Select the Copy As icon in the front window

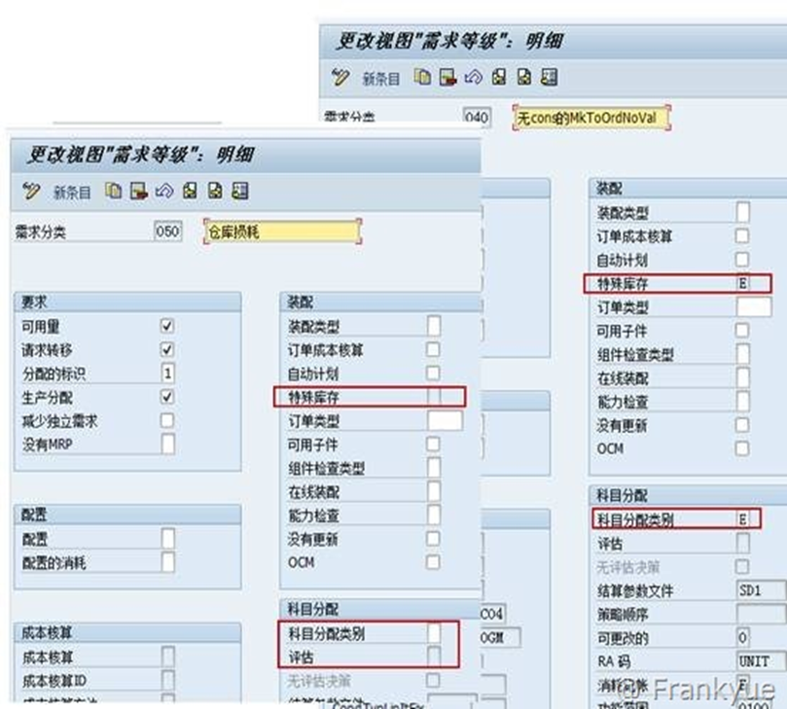pyautogui.click(x=112, y=192)
